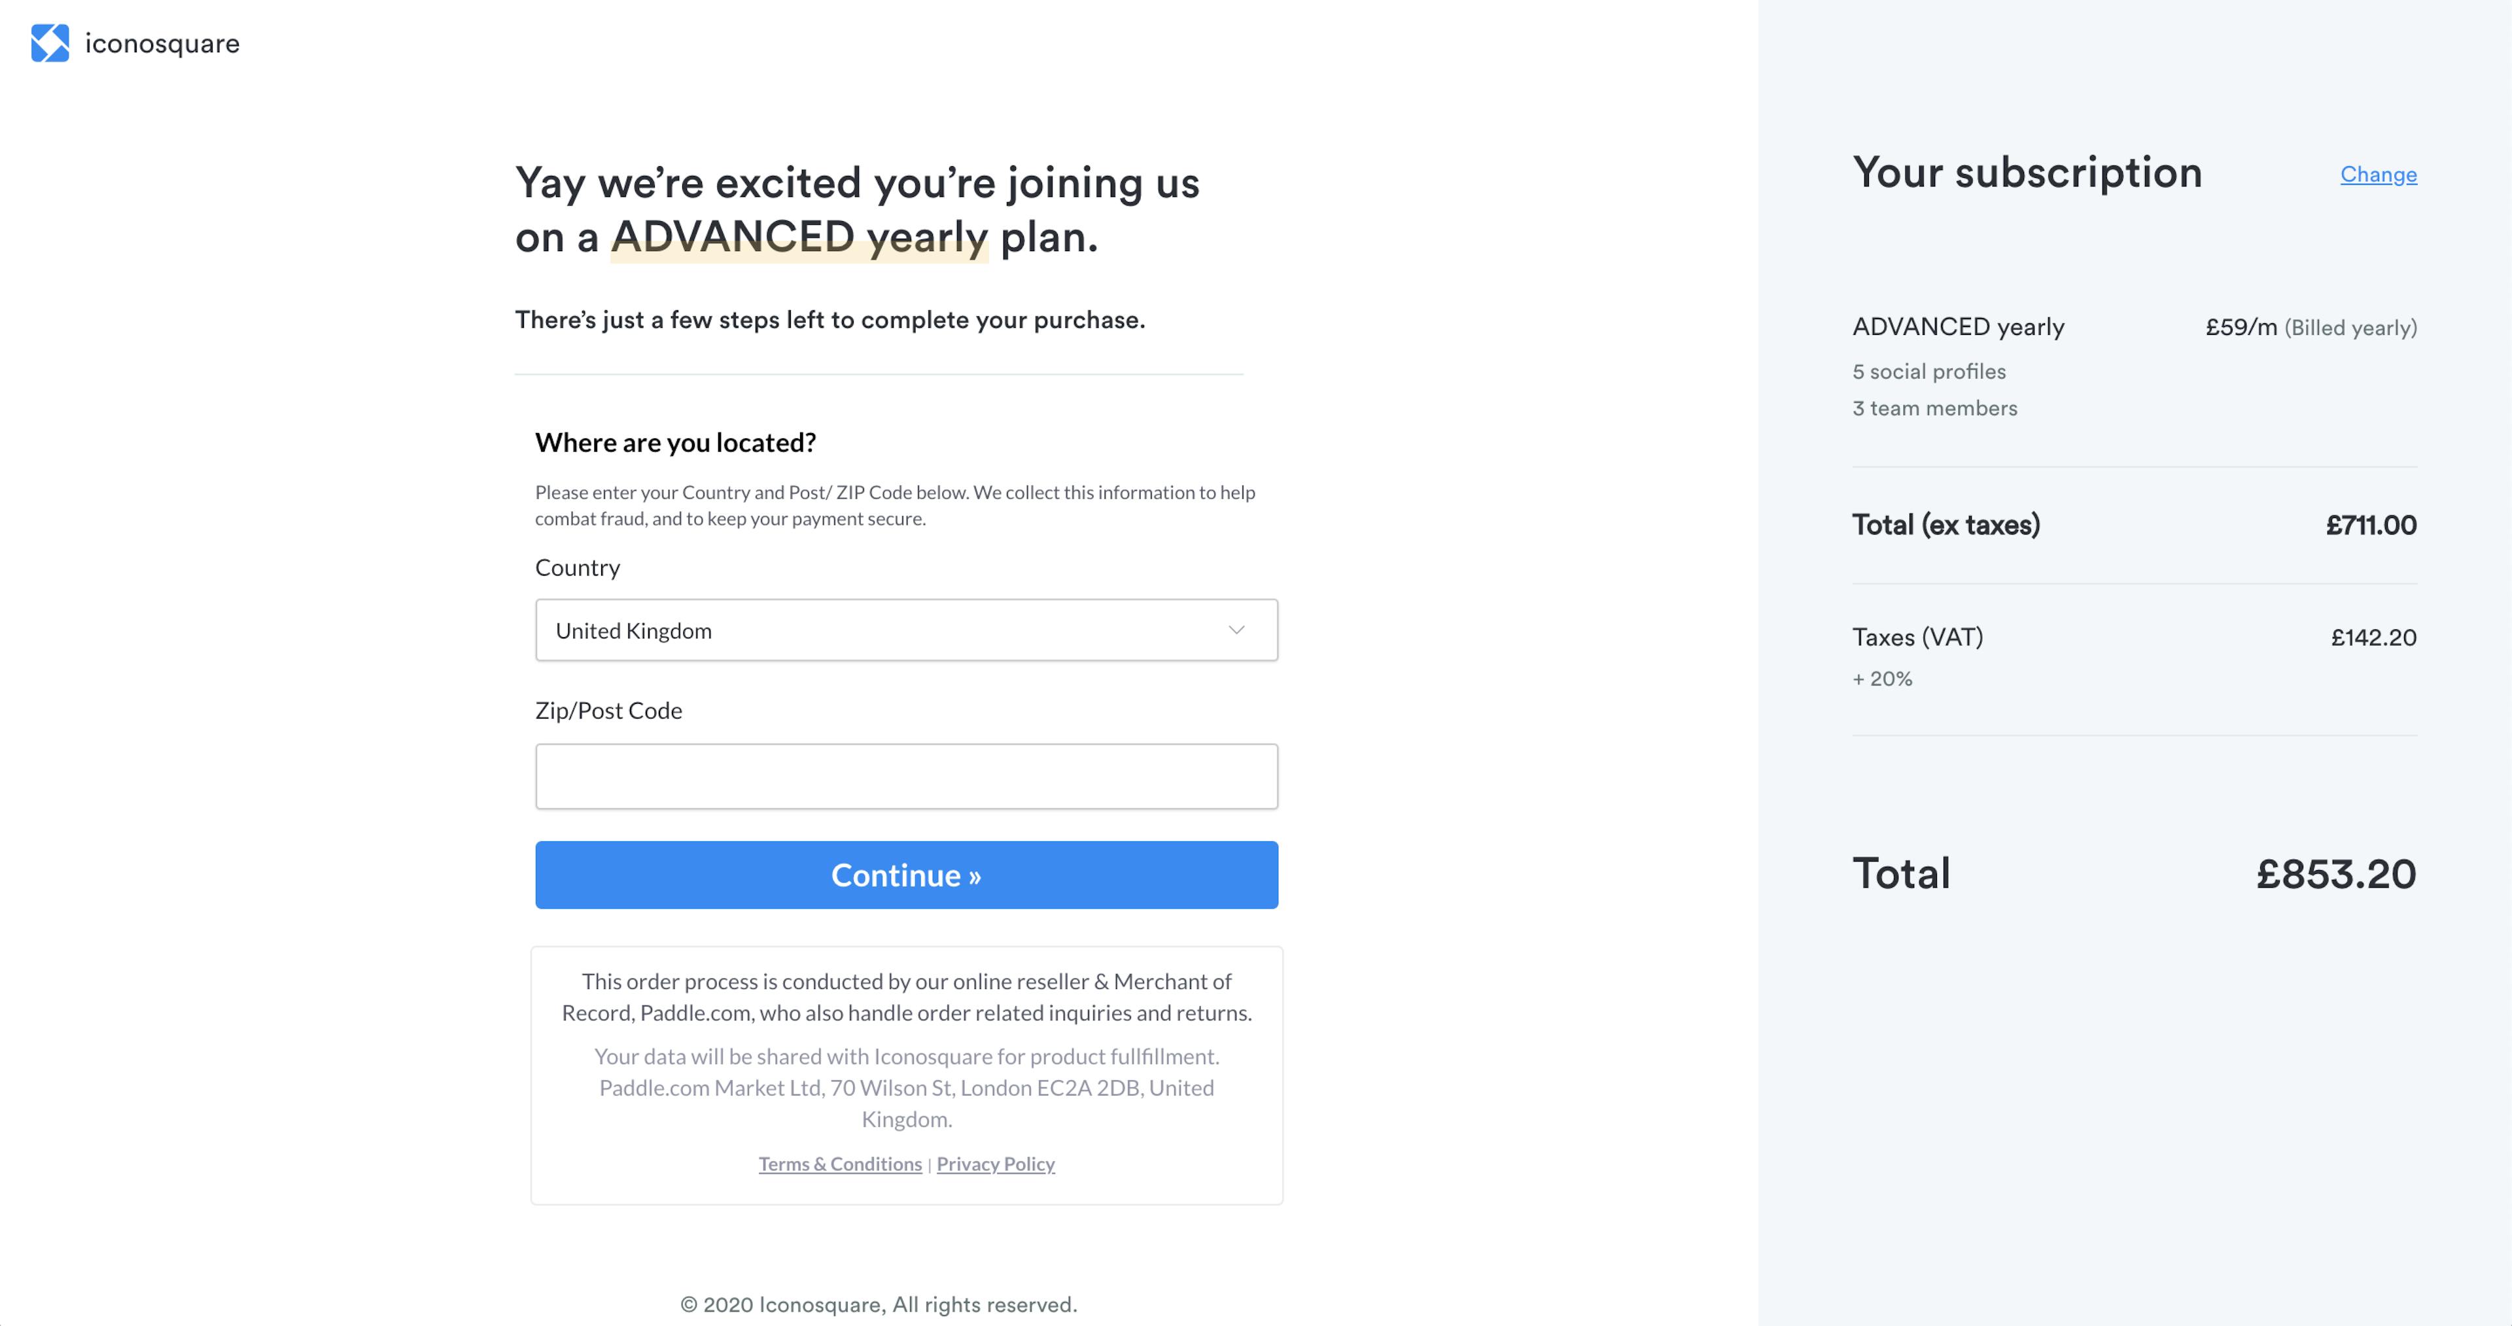Click the £142.20 VAT amount
The width and height of the screenshot is (2512, 1326).
(x=2373, y=638)
